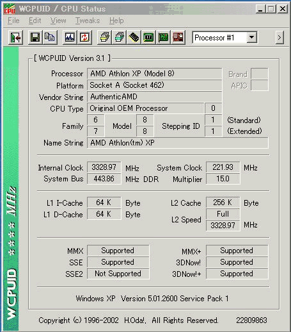
Task: Click the 3DNow!+ 'Supported' field
Action: click(x=237, y=274)
